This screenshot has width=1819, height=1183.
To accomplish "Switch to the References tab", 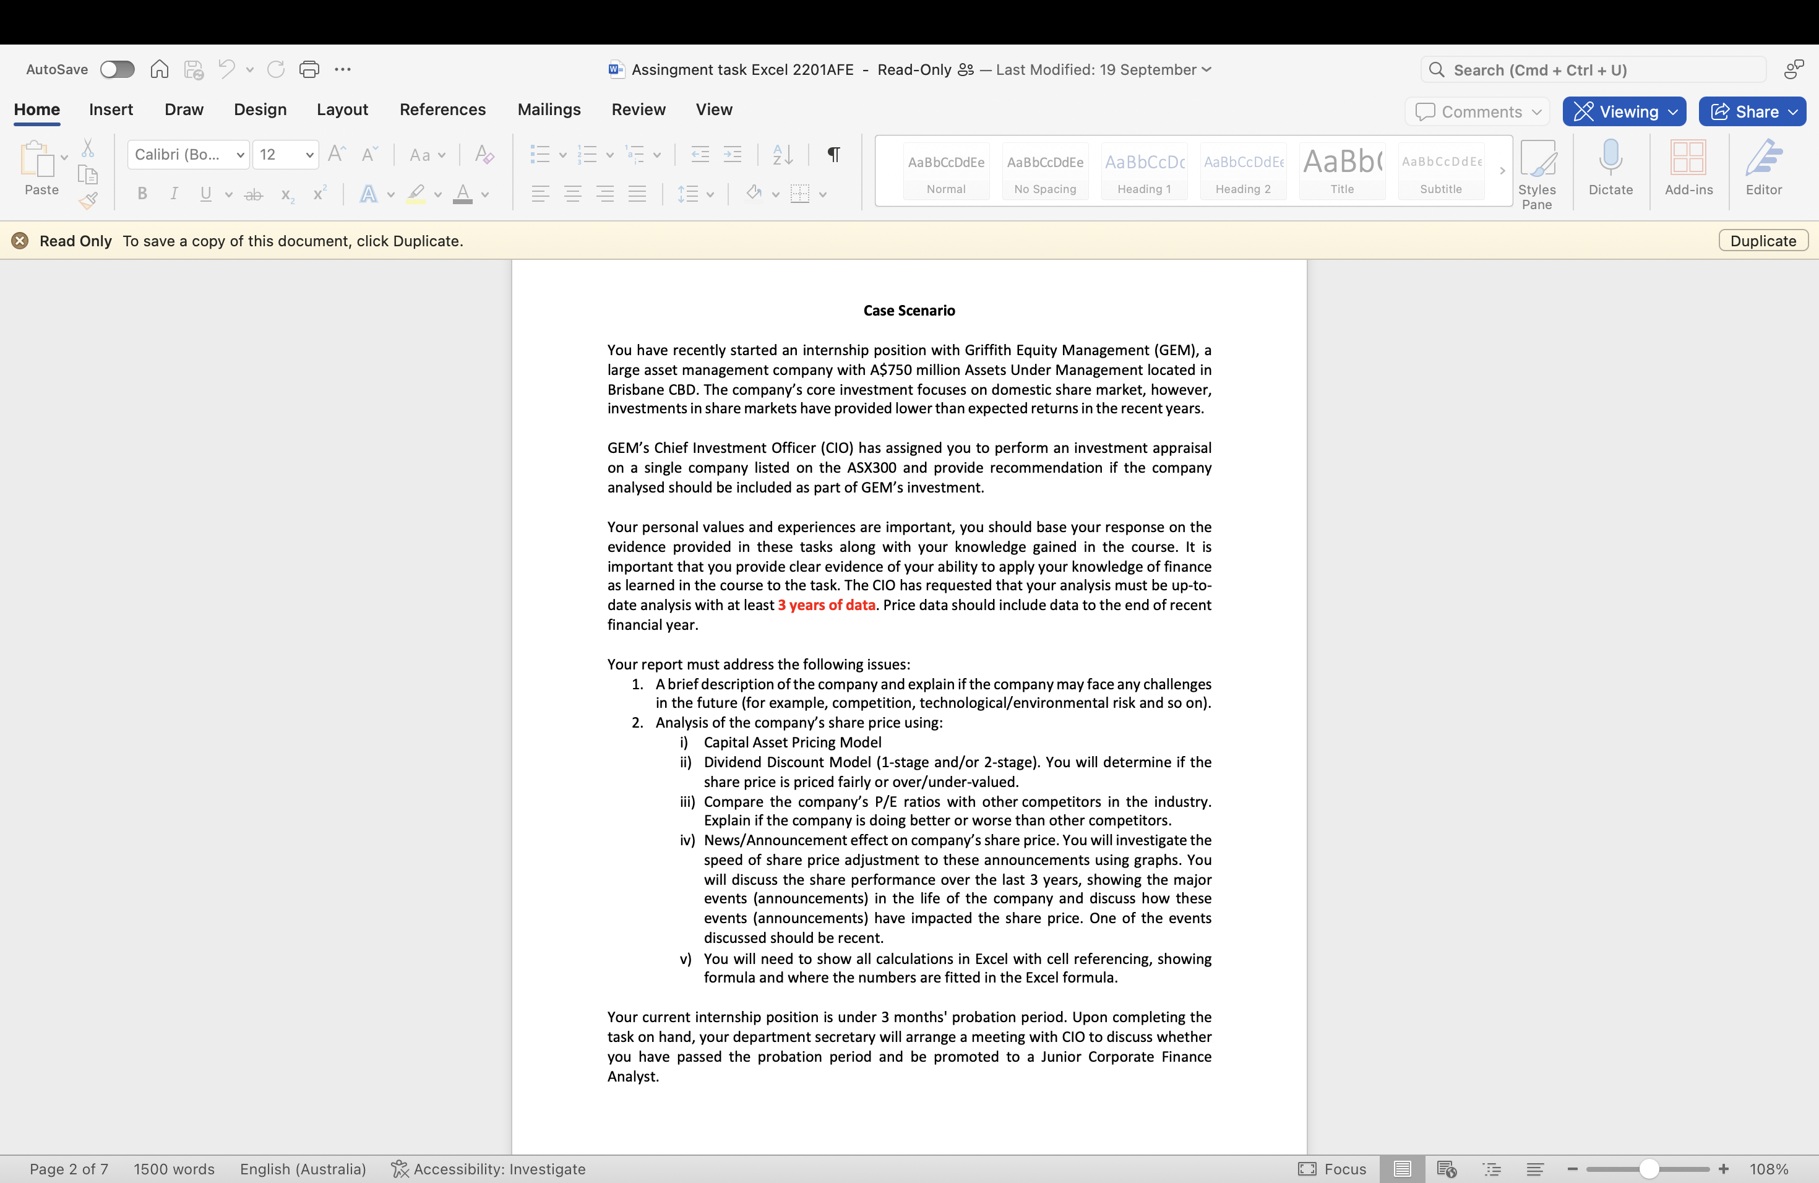I will (x=442, y=110).
